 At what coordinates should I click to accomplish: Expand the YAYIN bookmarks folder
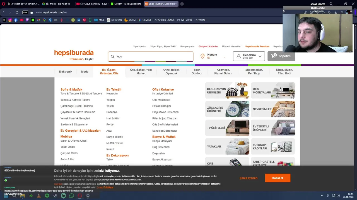click(x=200, y=20)
